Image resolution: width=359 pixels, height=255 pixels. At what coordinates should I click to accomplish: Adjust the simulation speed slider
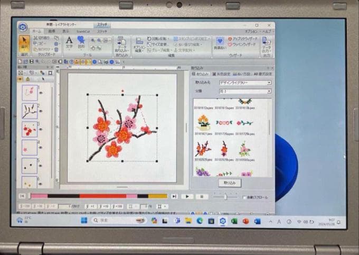(225, 197)
